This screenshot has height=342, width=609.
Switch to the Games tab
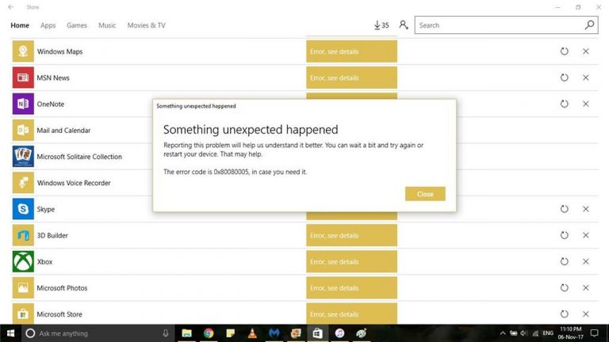[x=77, y=25]
